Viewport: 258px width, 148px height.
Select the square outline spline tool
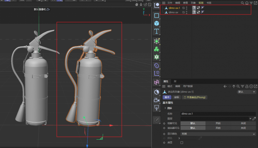pyautogui.click(x=156, y=16)
